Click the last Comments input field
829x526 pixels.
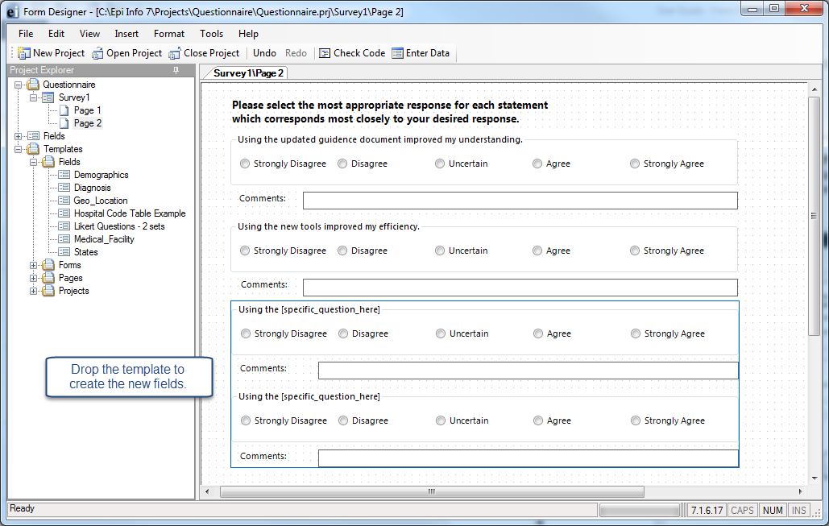(528, 458)
